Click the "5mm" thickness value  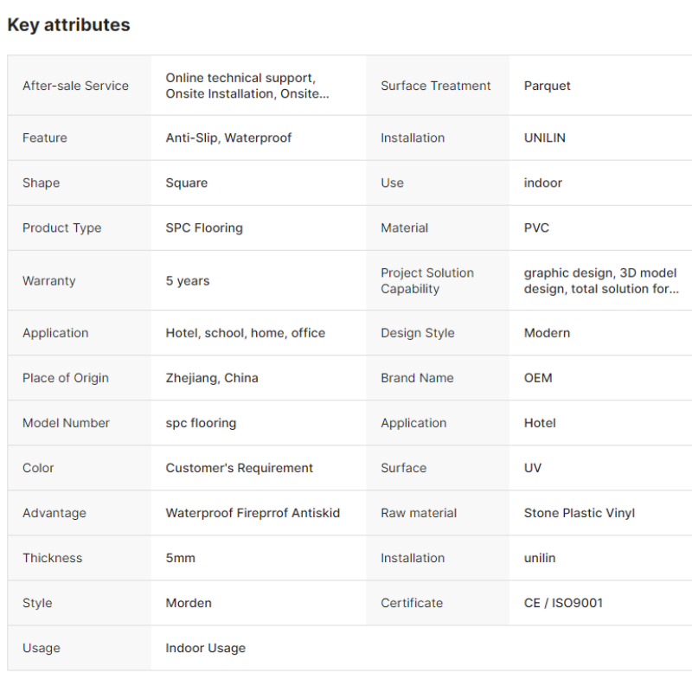[181, 558]
